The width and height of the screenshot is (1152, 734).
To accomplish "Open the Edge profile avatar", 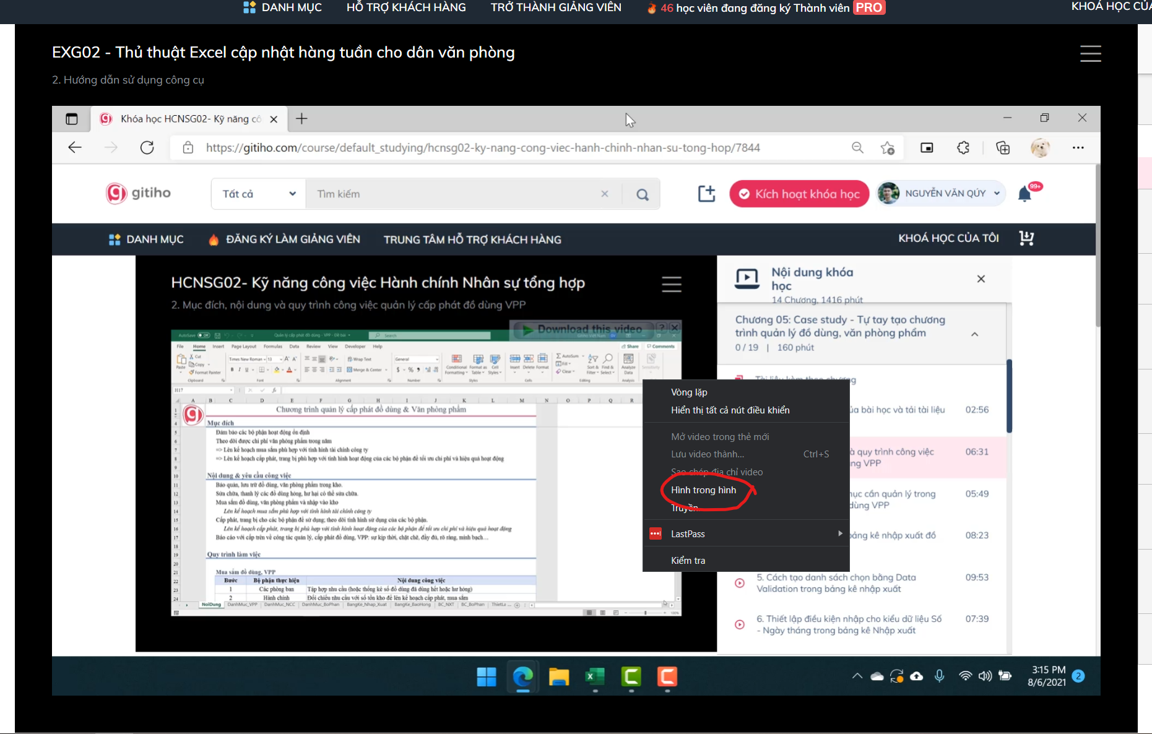I will [x=1040, y=147].
